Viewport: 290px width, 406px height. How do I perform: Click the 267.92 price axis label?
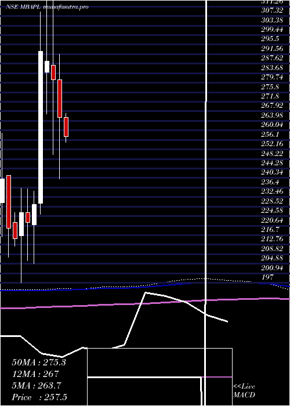tap(272, 106)
